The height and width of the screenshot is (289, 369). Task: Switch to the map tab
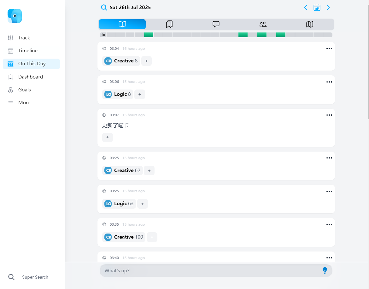[310, 24]
